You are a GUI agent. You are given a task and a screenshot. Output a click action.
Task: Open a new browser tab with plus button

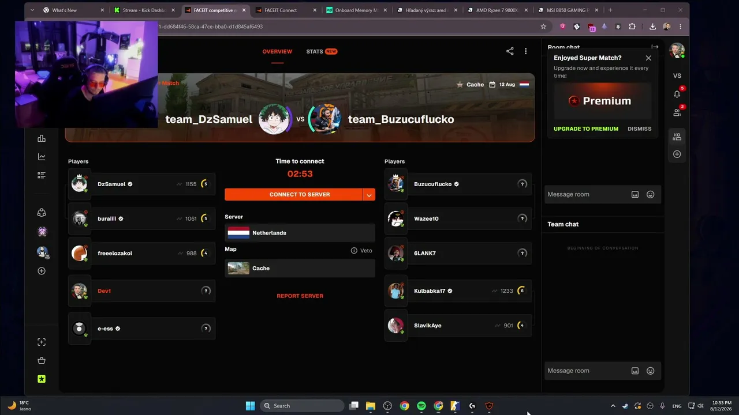tap(610, 10)
